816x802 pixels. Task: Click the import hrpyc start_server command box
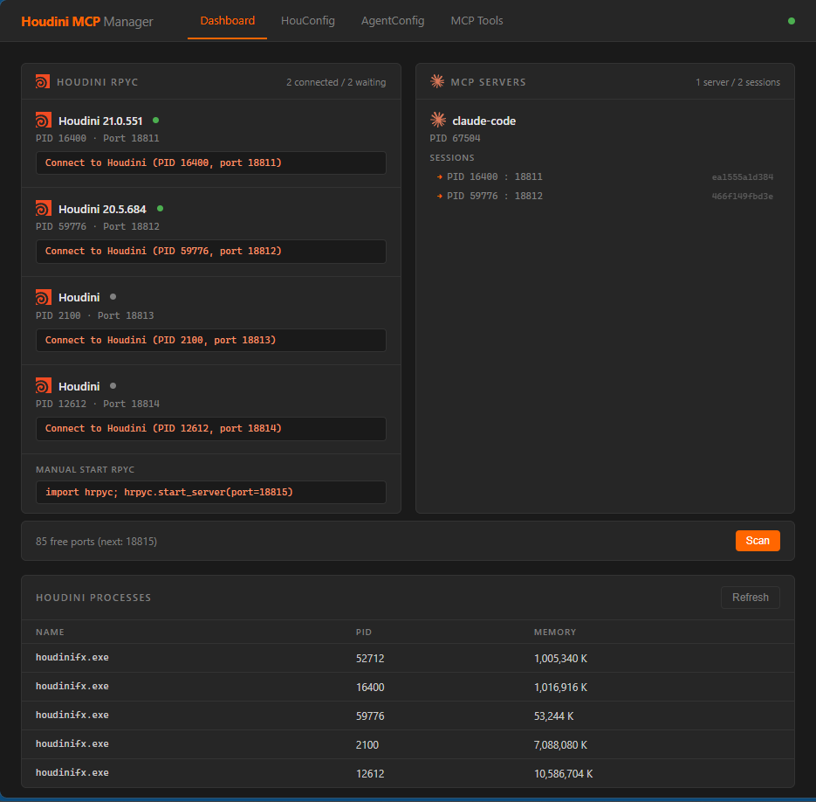tap(211, 492)
